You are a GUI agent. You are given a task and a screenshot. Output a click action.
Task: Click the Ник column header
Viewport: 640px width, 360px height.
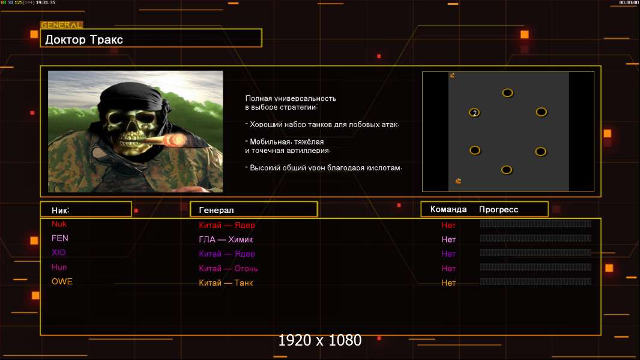click(x=86, y=209)
